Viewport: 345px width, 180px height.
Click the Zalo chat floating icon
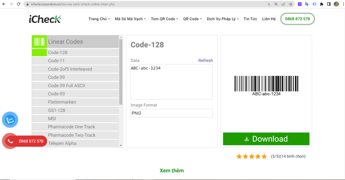click(x=10, y=120)
